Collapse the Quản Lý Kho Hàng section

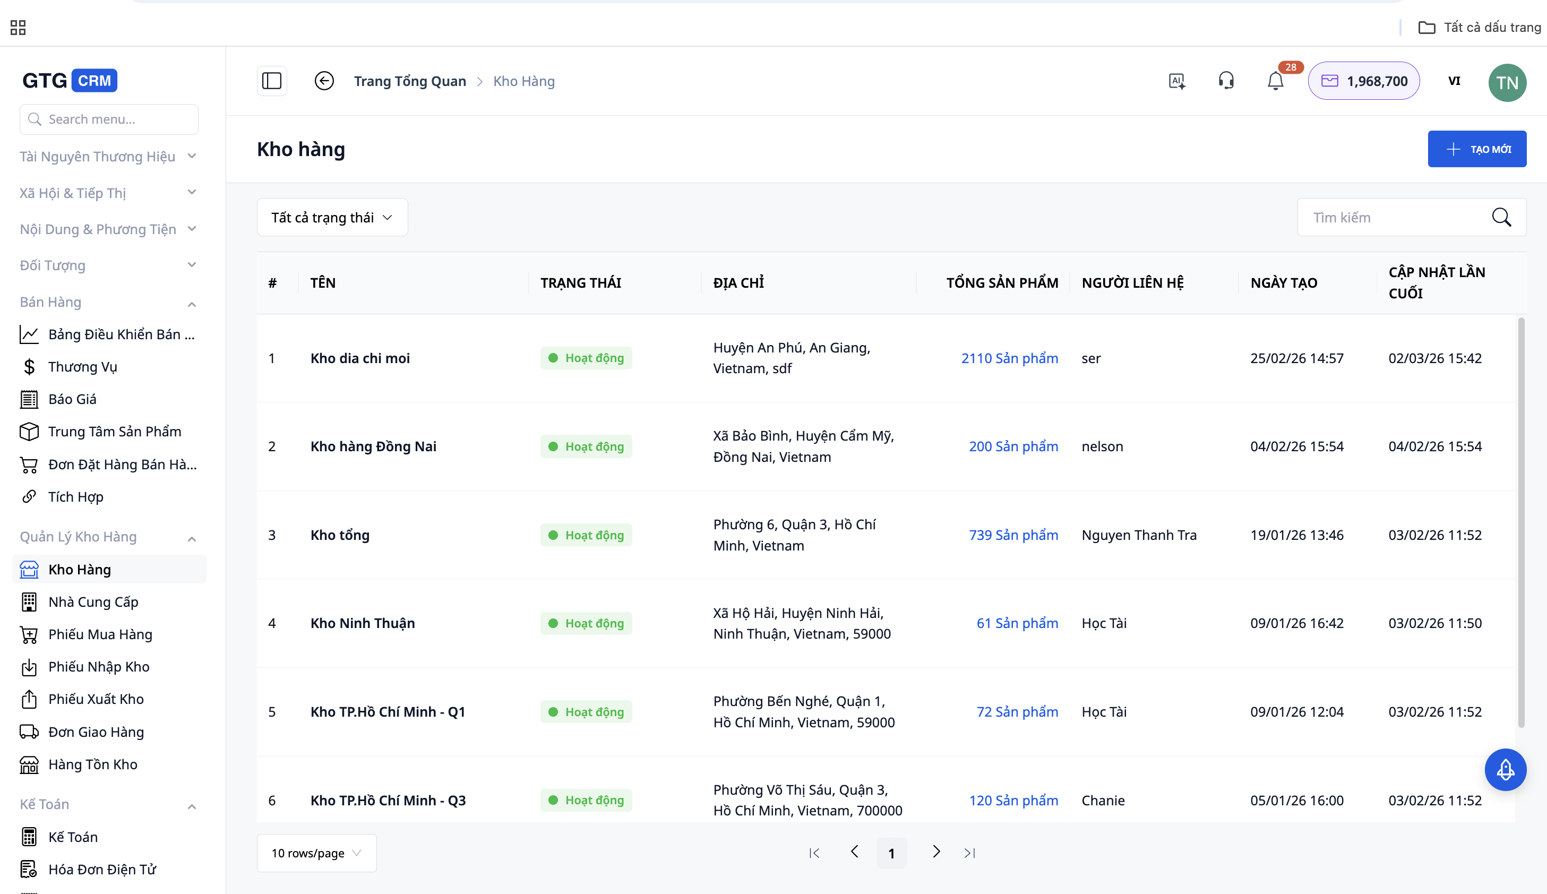click(x=192, y=538)
